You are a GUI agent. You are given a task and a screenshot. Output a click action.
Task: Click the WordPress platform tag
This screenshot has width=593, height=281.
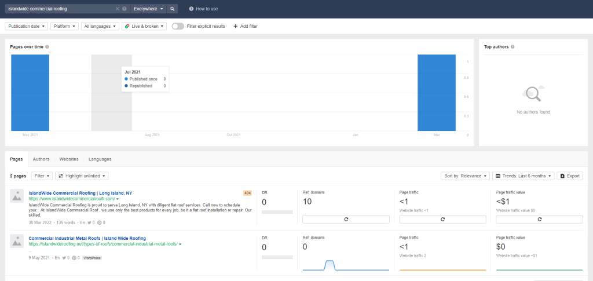coord(92,258)
